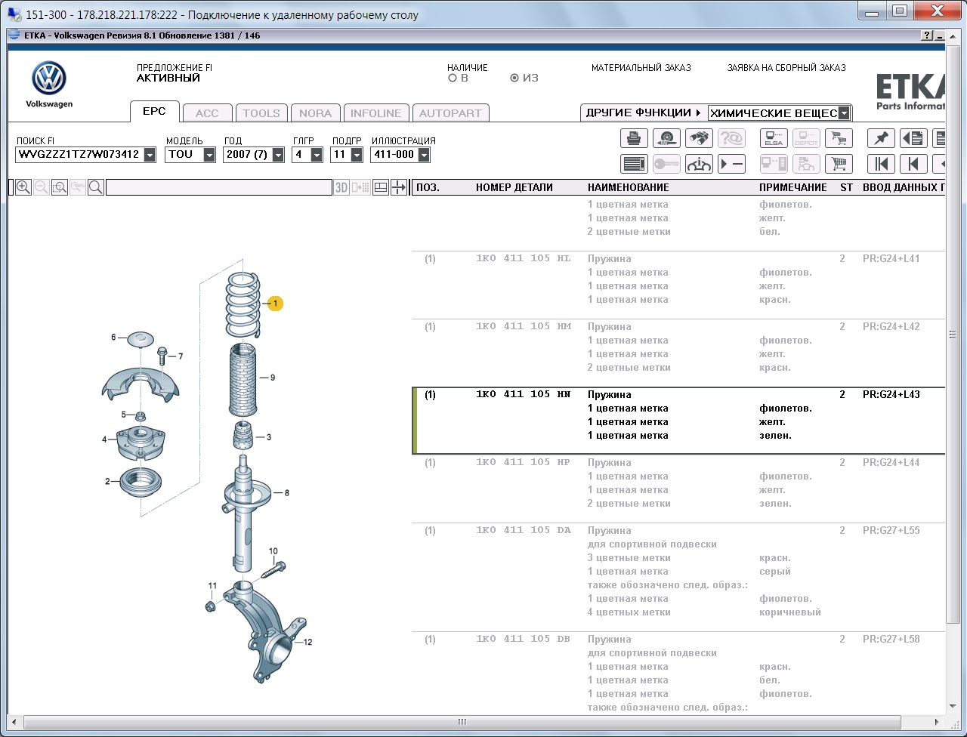Open the ПОДГР dropdown showing 11
The image size is (967, 737).
pos(356,155)
